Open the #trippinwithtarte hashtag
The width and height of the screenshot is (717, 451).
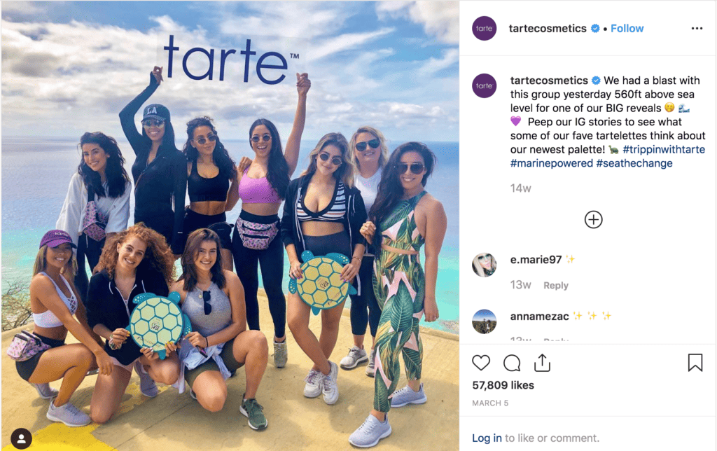tap(663, 150)
